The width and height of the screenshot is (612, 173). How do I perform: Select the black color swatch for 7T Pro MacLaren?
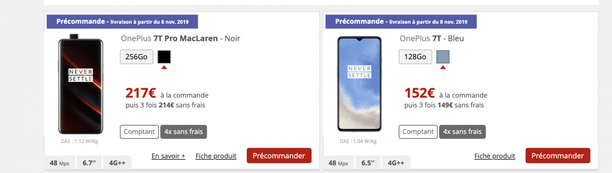[164, 57]
